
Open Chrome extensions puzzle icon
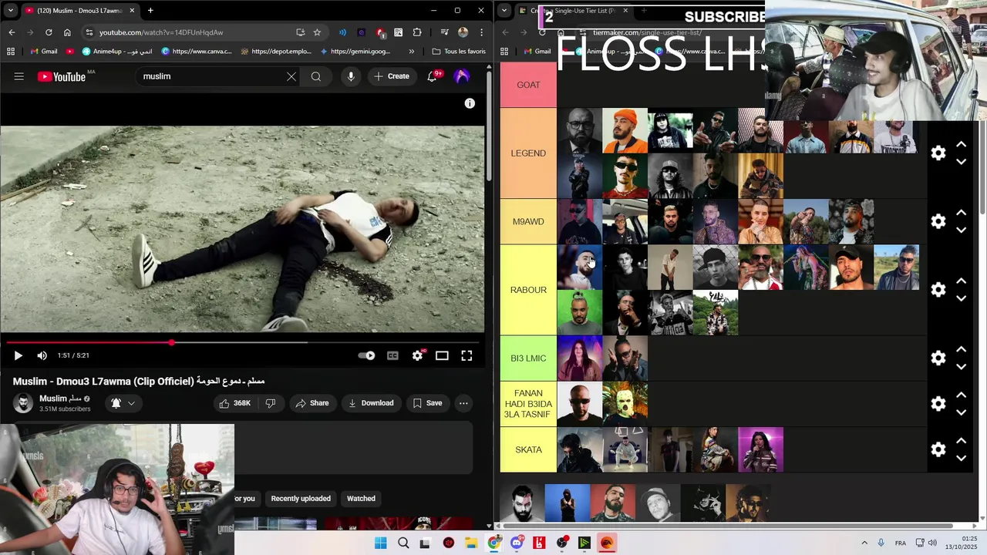[x=417, y=32]
